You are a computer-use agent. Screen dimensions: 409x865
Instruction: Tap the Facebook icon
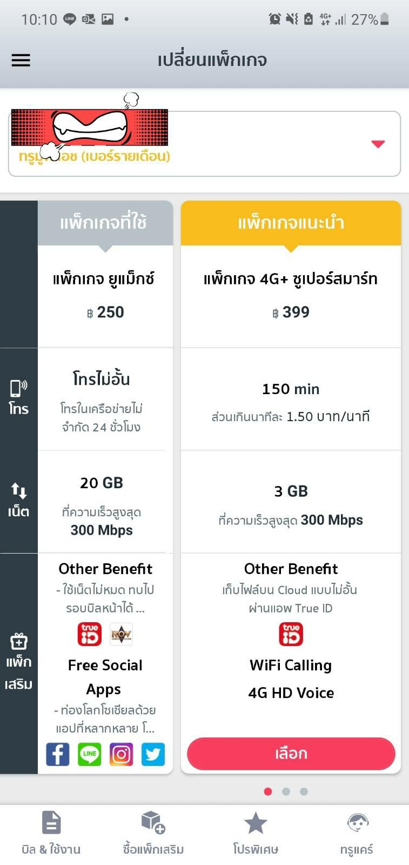click(58, 754)
